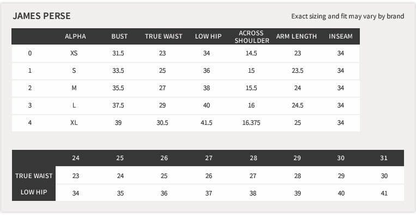Image resolution: width=416 pixels, height=215 pixels.
Task: Select size 24 header in lower table
Action: 76,158
